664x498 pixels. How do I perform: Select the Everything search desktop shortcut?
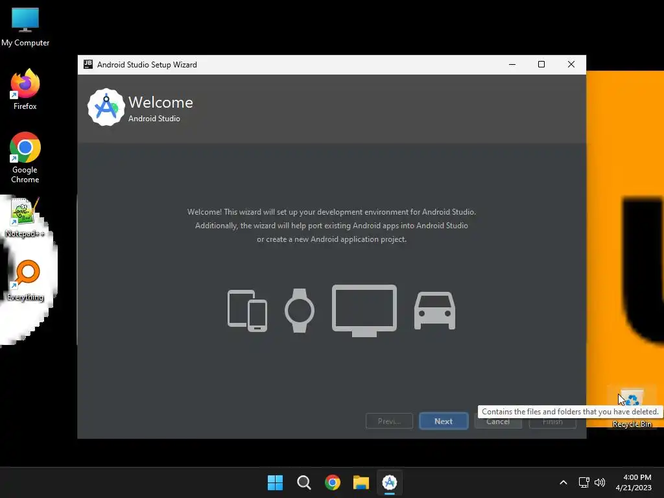pyautogui.click(x=25, y=280)
